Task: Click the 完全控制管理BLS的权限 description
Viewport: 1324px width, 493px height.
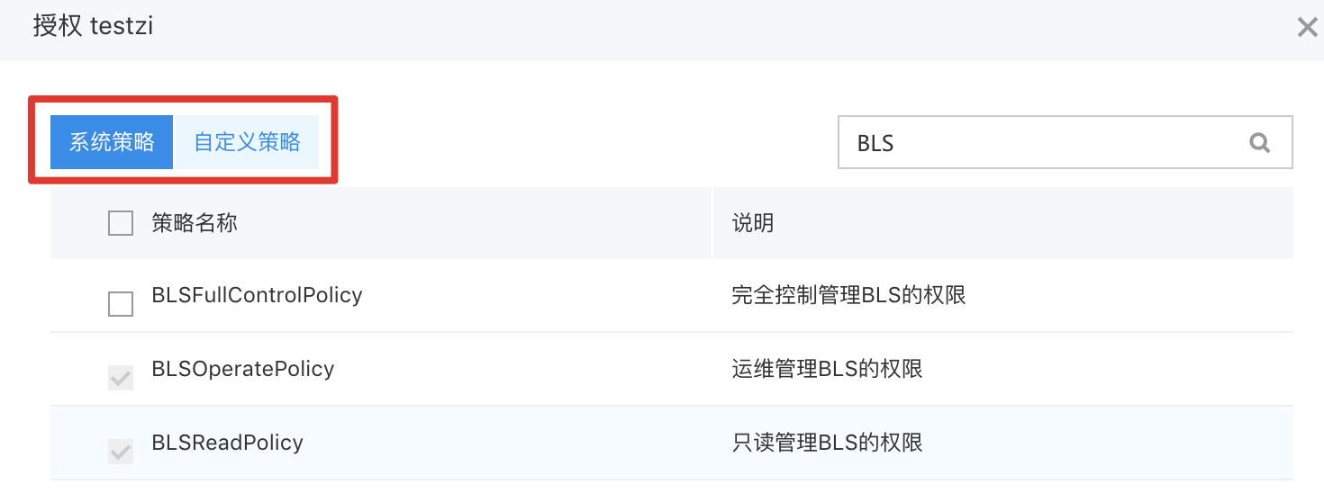Action: pos(848,295)
